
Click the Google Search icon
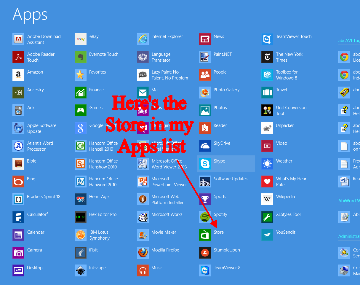tap(81, 128)
